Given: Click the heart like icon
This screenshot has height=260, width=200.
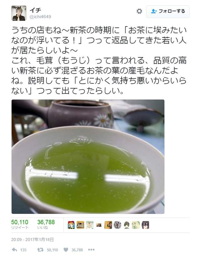Looking at the screenshot, I should pos(66,250).
